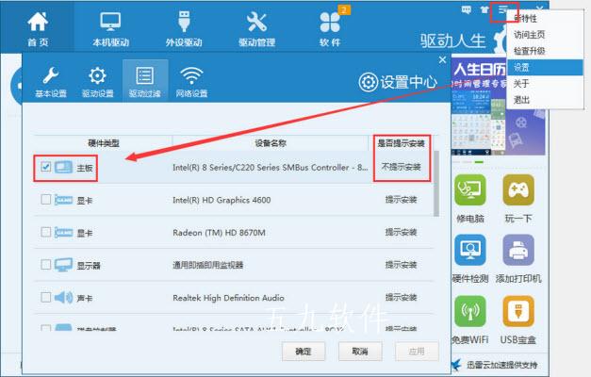591x377 pixels.
Task: Select Realtek High Definition Audio text
Action: pos(228,298)
